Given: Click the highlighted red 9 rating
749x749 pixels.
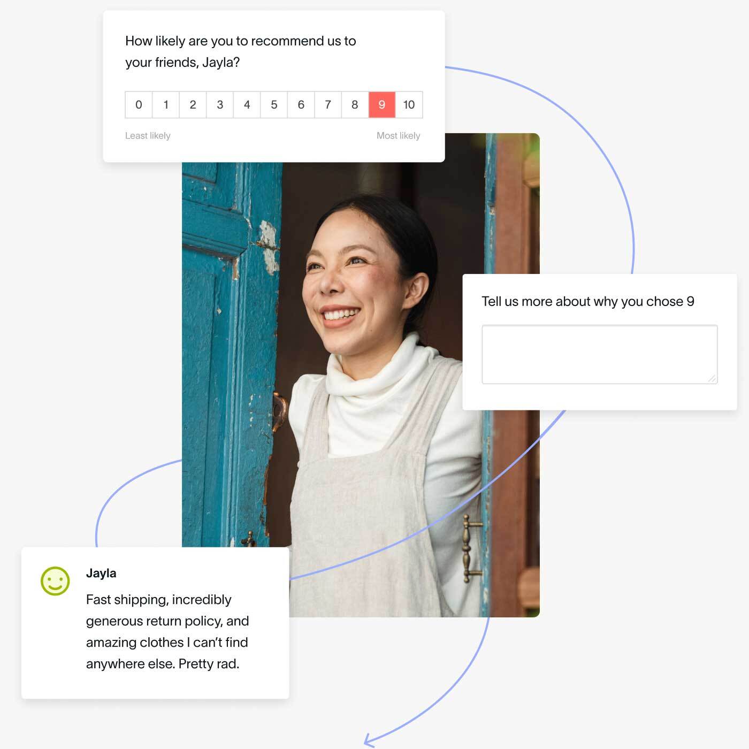Looking at the screenshot, I should (382, 105).
